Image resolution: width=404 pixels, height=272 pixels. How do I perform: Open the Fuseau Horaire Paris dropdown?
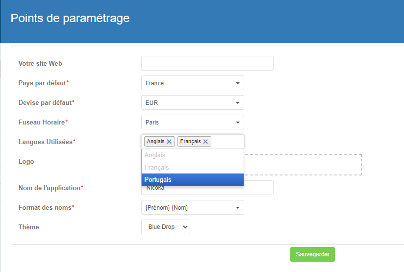[x=193, y=122]
